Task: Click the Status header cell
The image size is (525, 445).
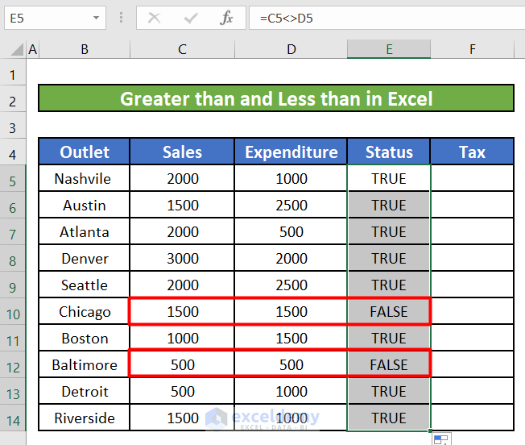Action: pyautogui.click(x=389, y=152)
